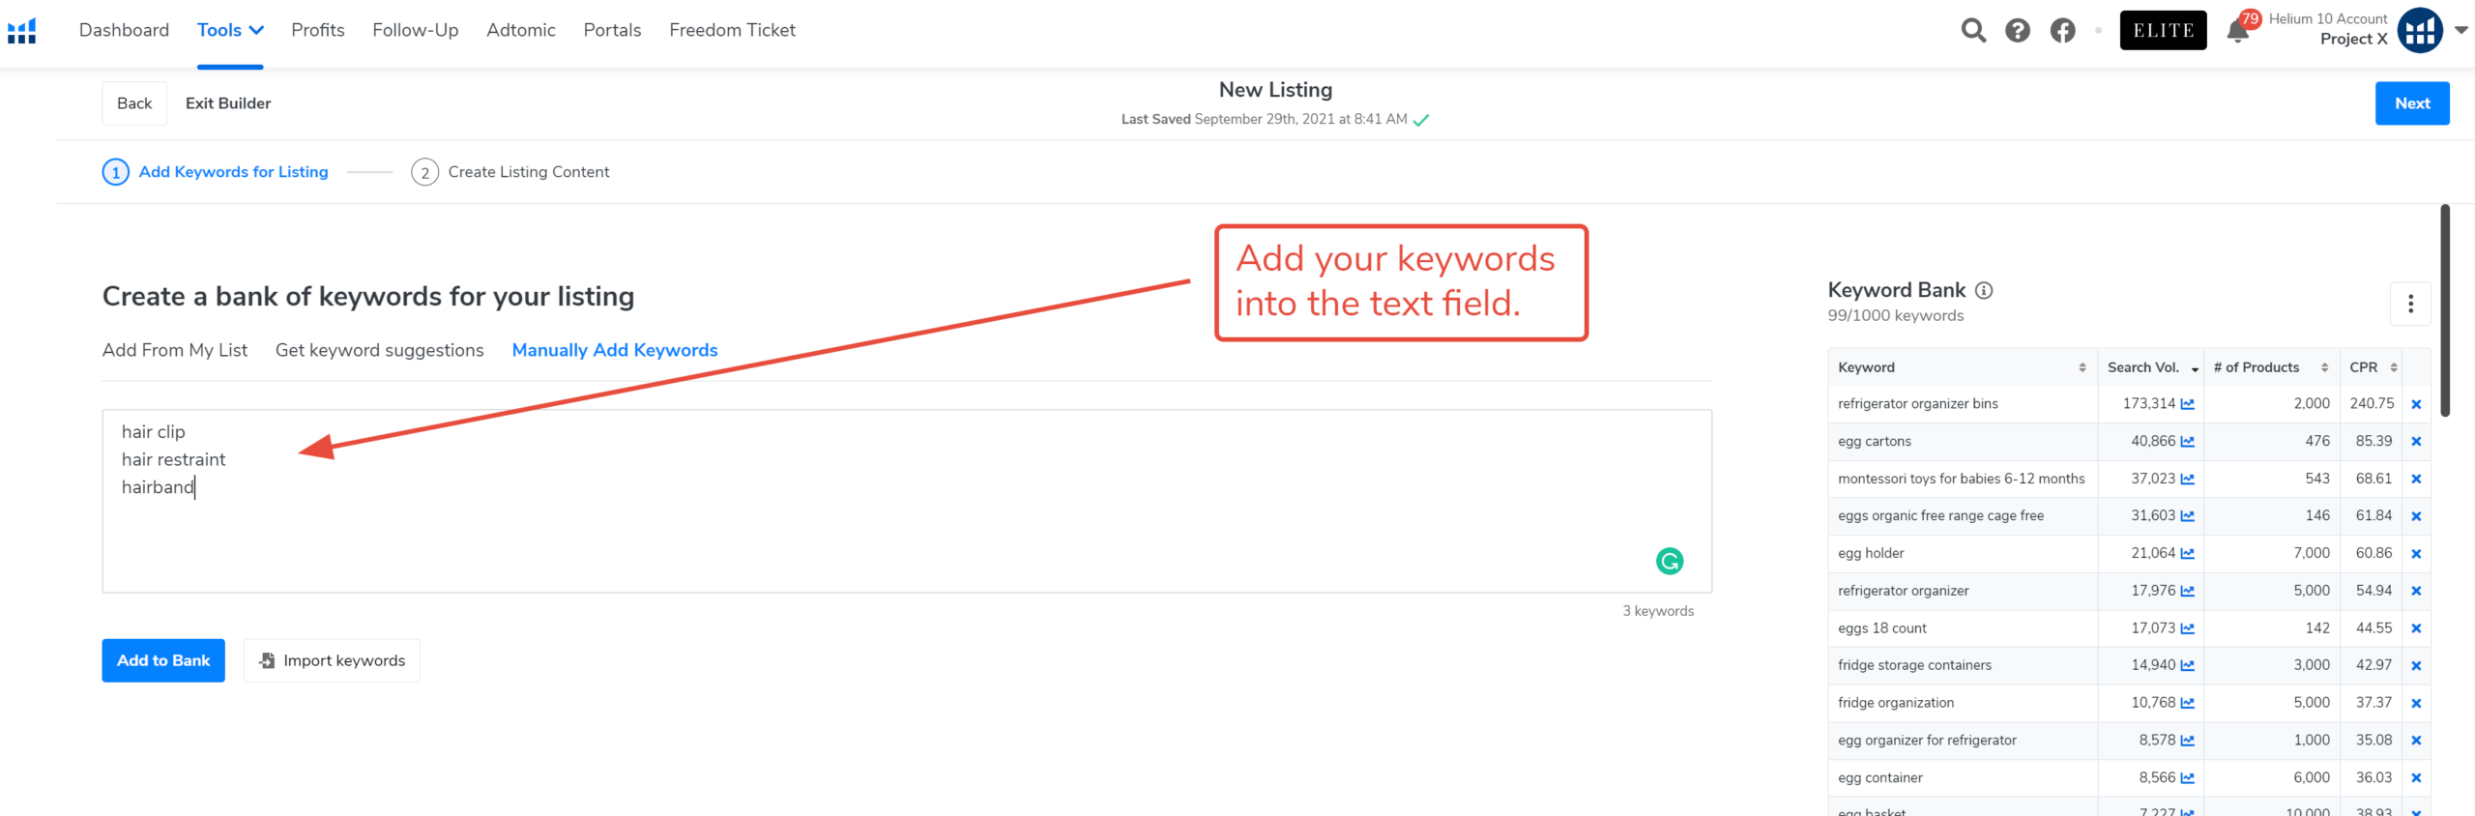Screen dimensions: 2475x816
Task: Click the Grammarly icon in keyword field
Action: coord(1670,561)
